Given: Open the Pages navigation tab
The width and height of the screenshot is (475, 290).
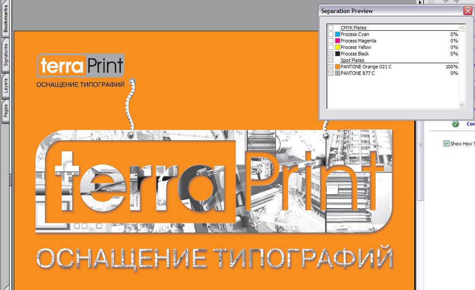Looking at the screenshot, I should tap(5, 111).
